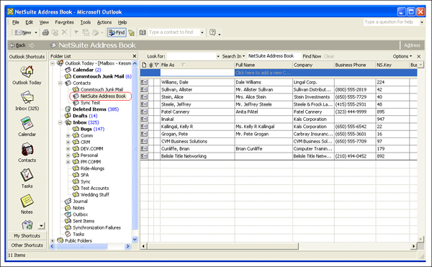Open the Calendar shortcut icon
The height and width of the screenshot is (267, 432).
pyautogui.click(x=27, y=124)
